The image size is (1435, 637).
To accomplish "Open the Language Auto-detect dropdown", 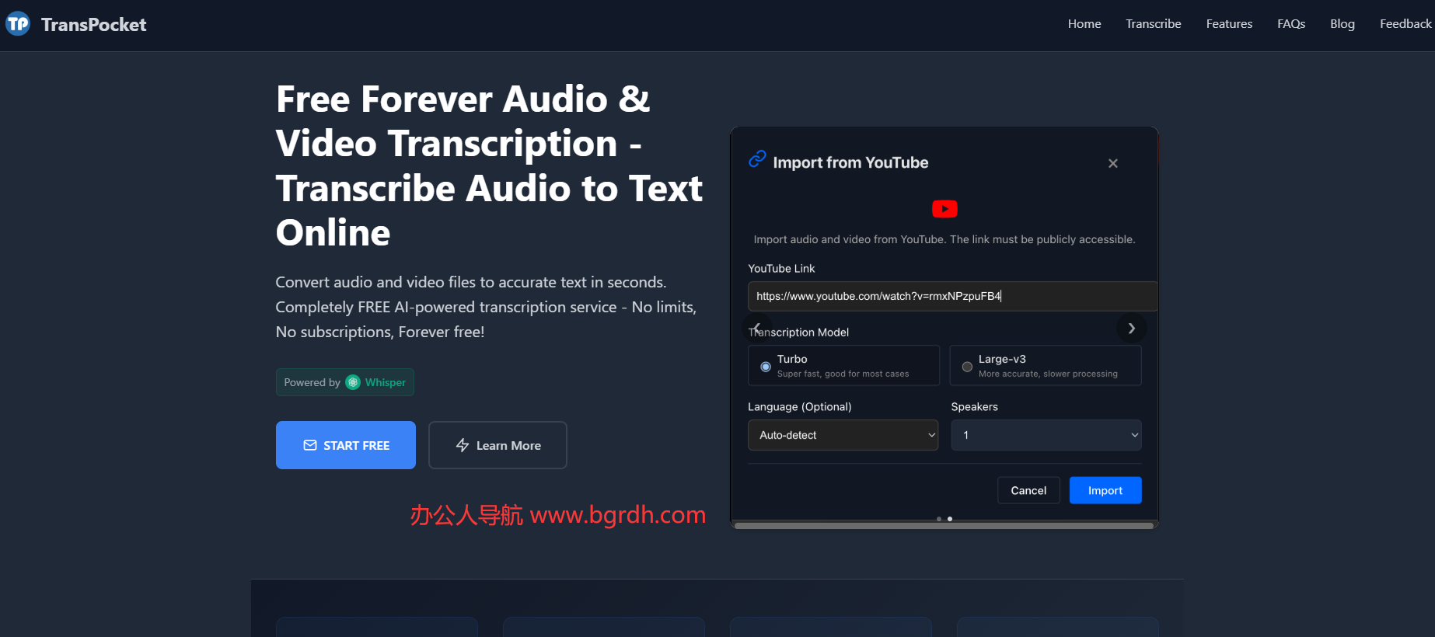I will pyautogui.click(x=843, y=435).
